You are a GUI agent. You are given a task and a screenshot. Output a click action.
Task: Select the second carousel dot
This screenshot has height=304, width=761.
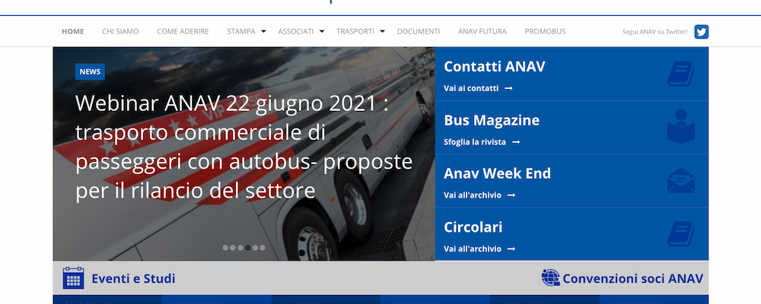point(233,248)
